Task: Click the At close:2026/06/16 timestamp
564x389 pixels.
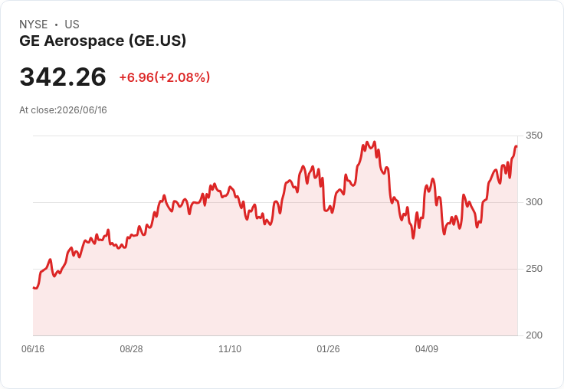Action: point(63,110)
